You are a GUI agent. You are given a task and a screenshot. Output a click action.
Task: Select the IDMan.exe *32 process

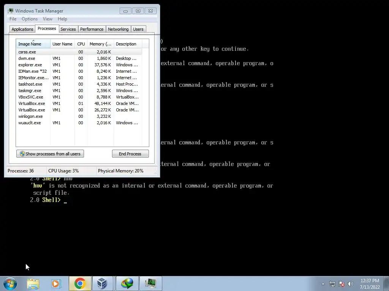pyautogui.click(x=79, y=71)
